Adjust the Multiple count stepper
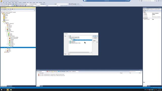This screenshot has height=91, width=162. tap(97, 42)
